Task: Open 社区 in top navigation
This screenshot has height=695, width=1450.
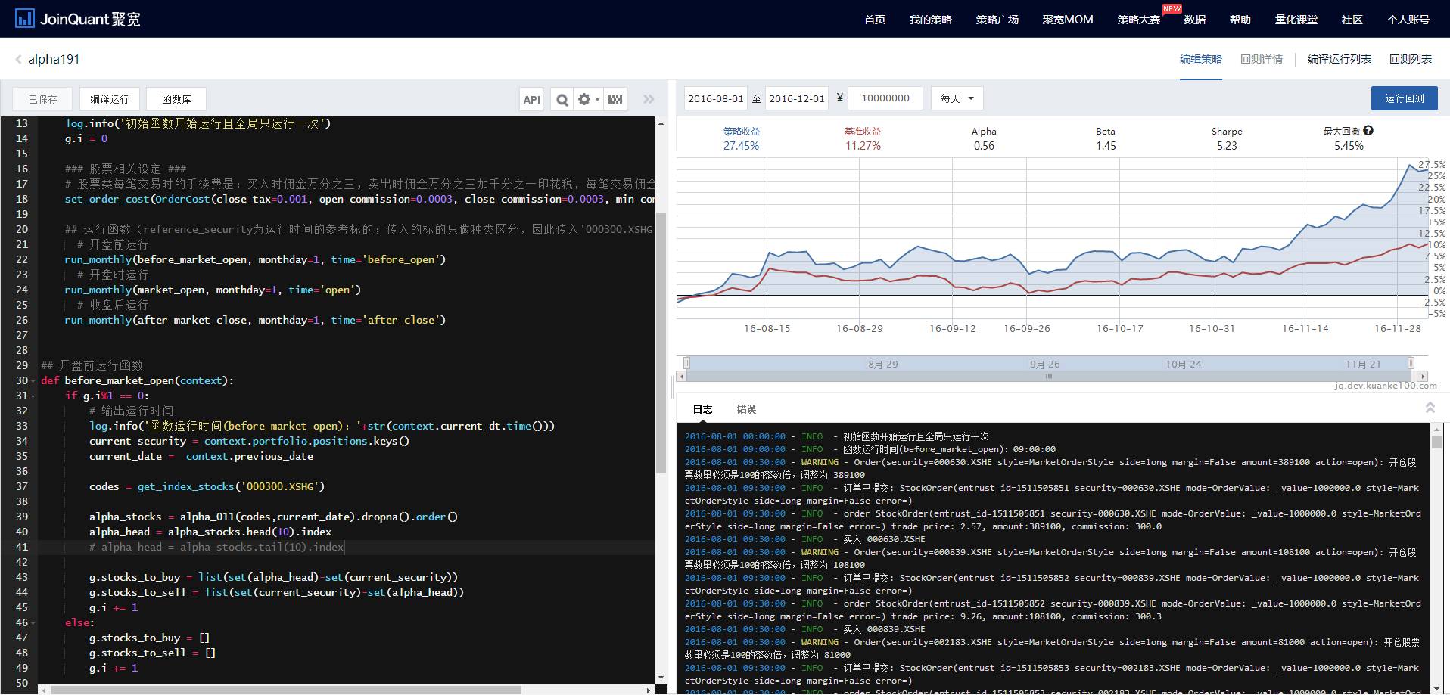Action: (x=1352, y=20)
